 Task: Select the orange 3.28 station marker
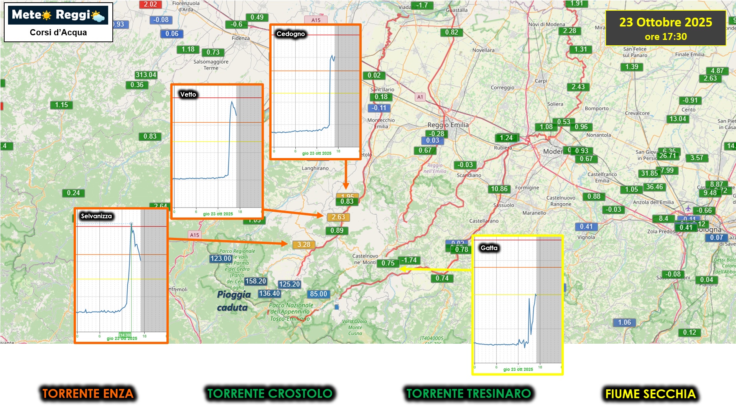[304, 245]
